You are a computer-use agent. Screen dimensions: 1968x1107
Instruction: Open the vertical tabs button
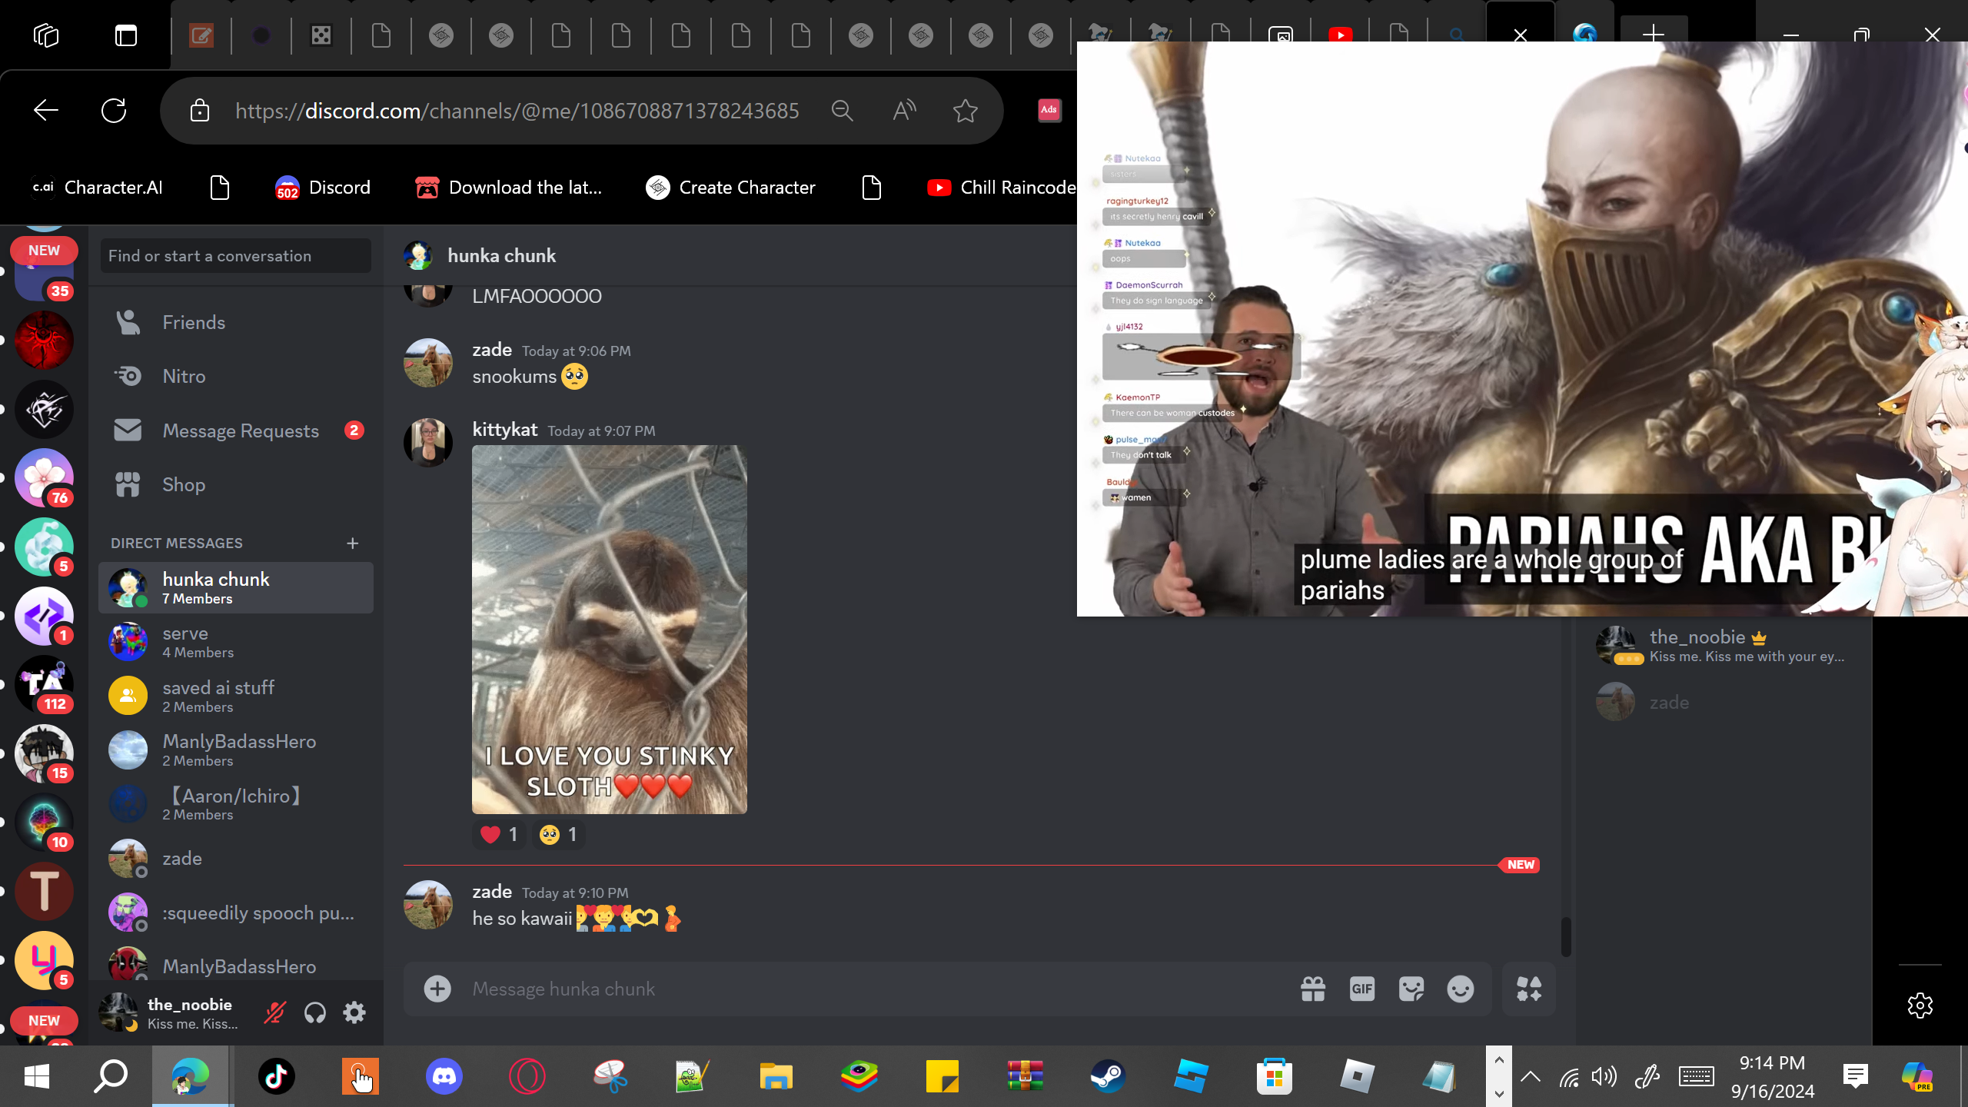tap(126, 35)
